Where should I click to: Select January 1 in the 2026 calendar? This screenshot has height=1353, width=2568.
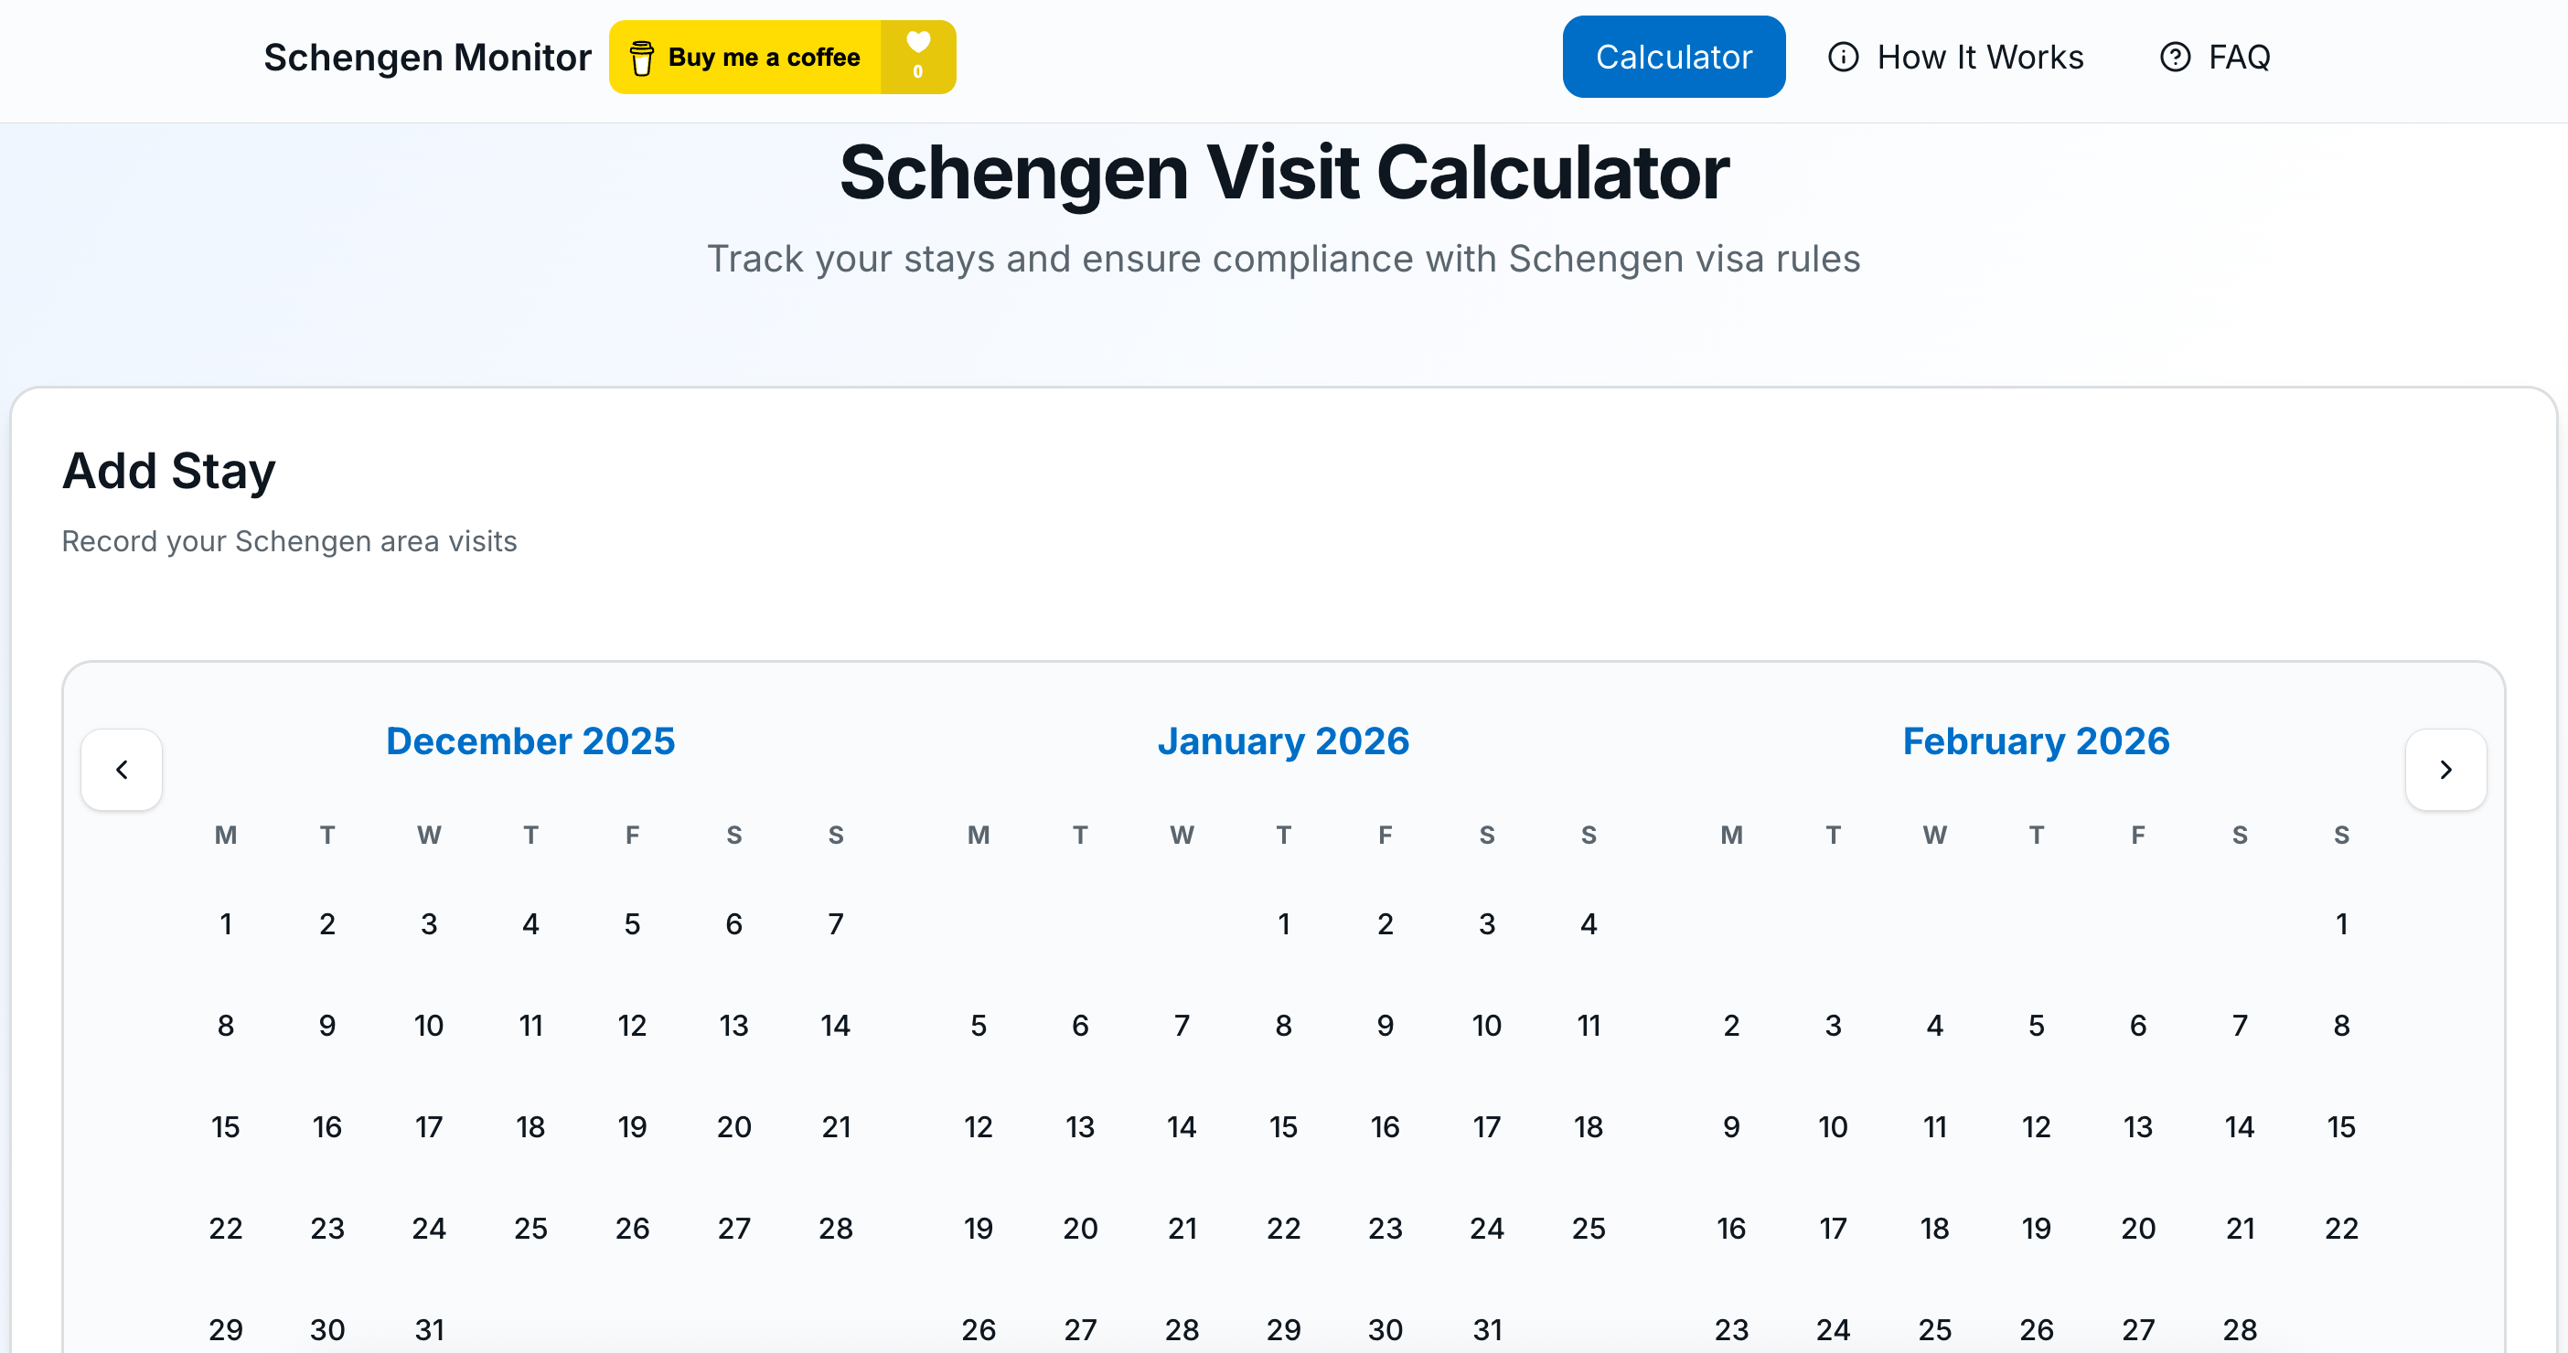coord(1283,924)
